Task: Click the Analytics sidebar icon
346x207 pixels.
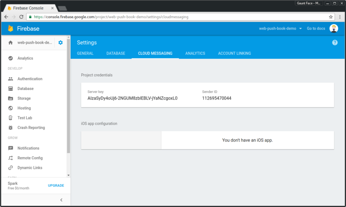Action: click(10, 58)
